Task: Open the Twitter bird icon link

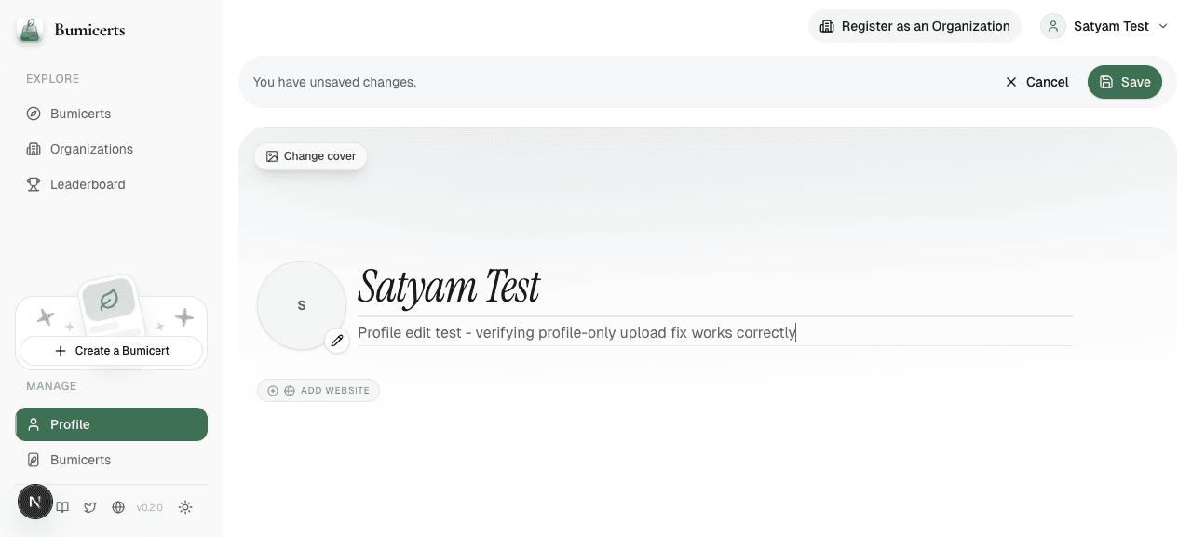Action: [x=90, y=507]
